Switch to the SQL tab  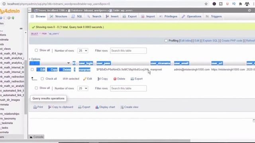[x=77, y=16]
